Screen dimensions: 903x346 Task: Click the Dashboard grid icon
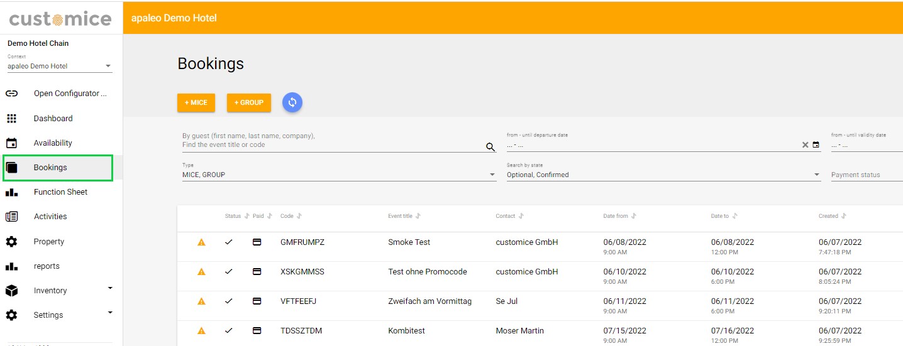coord(11,118)
